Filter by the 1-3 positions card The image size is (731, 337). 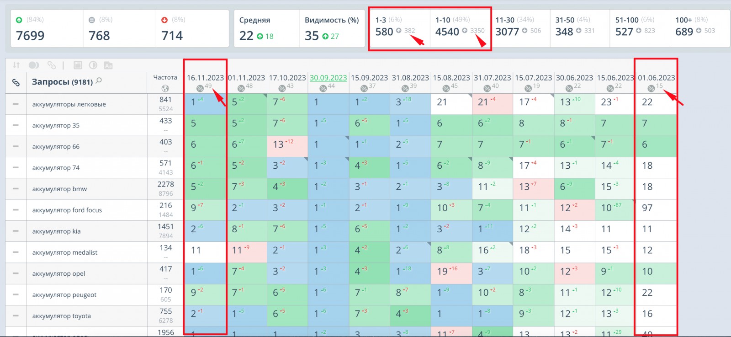(x=400, y=28)
